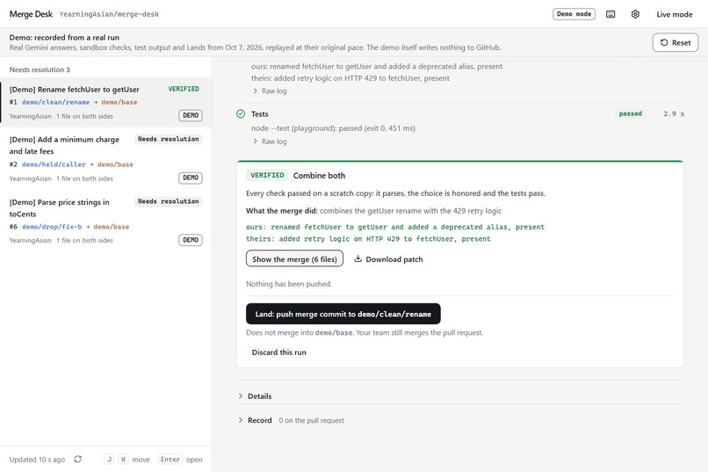This screenshot has height=472, width=708.
Task: Click the Needs resolution 3 heading
Action: point(40,69)
